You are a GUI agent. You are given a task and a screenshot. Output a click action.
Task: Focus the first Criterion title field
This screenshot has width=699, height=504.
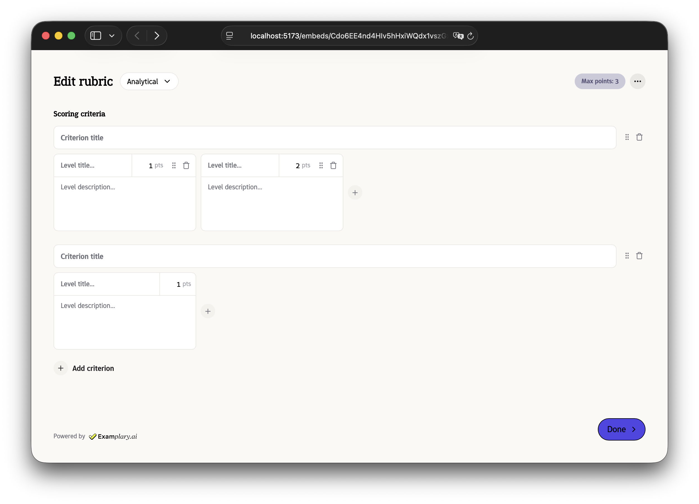[334, 138]
